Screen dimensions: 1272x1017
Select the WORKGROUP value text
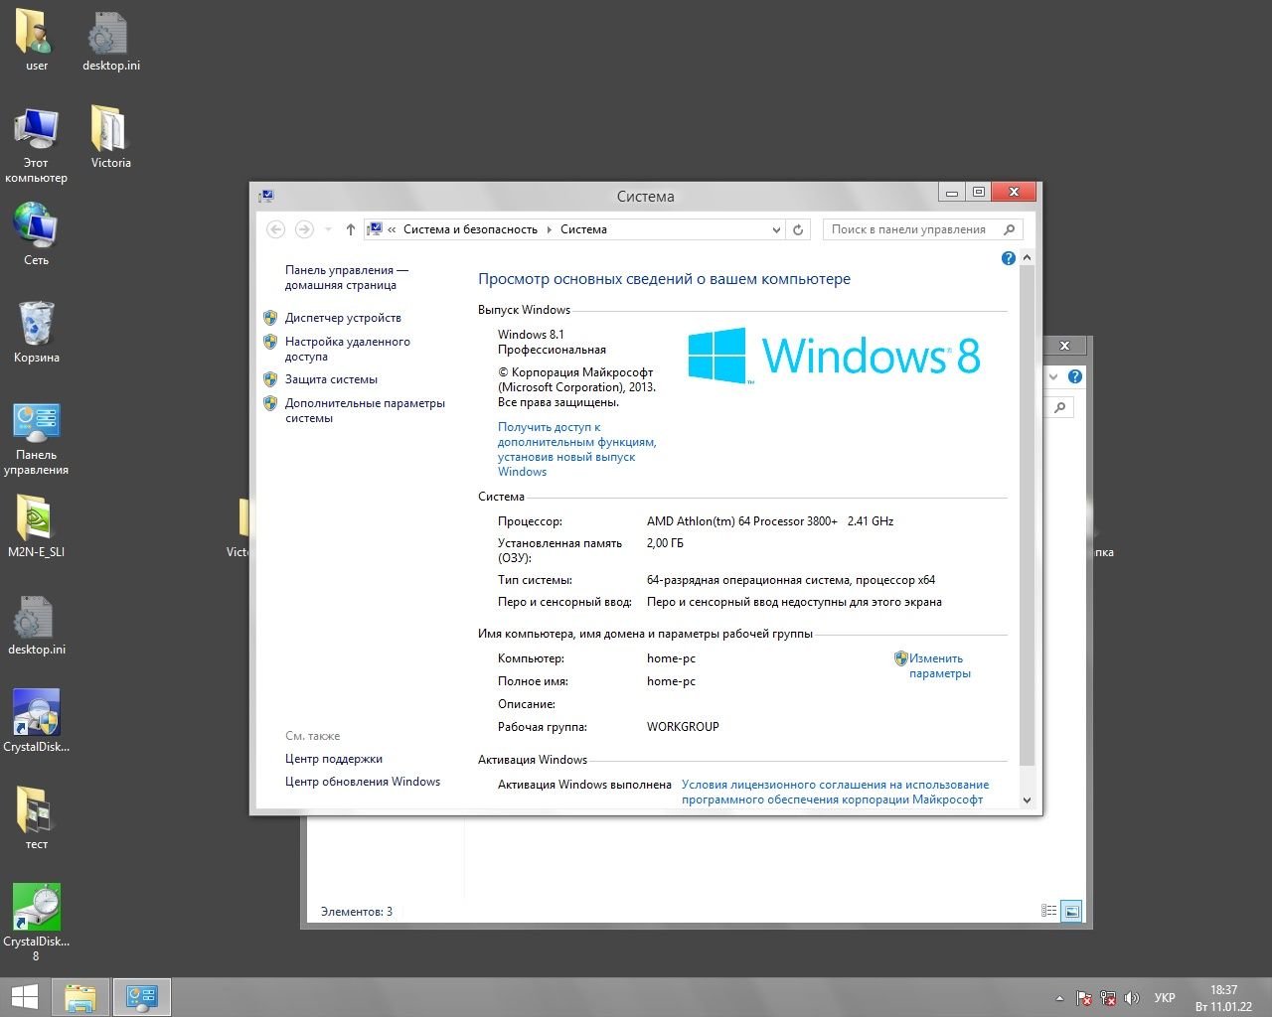coord(683,727)
